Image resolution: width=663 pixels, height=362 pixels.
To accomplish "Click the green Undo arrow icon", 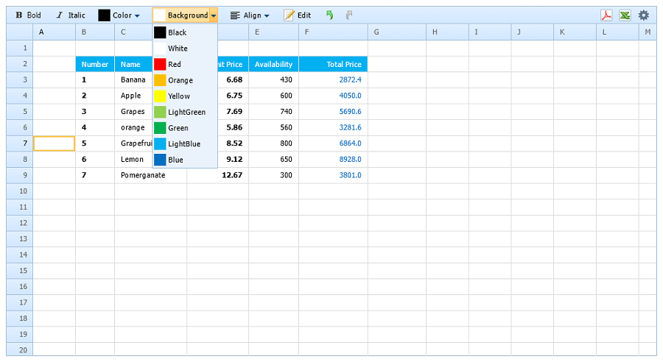I will [x=330, y=15].
